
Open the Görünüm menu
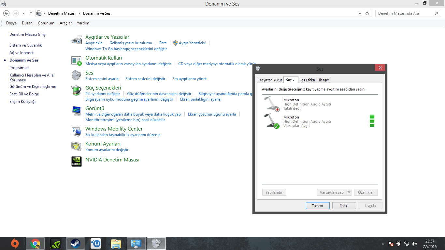pyautogui.click(x=46, y=23)
